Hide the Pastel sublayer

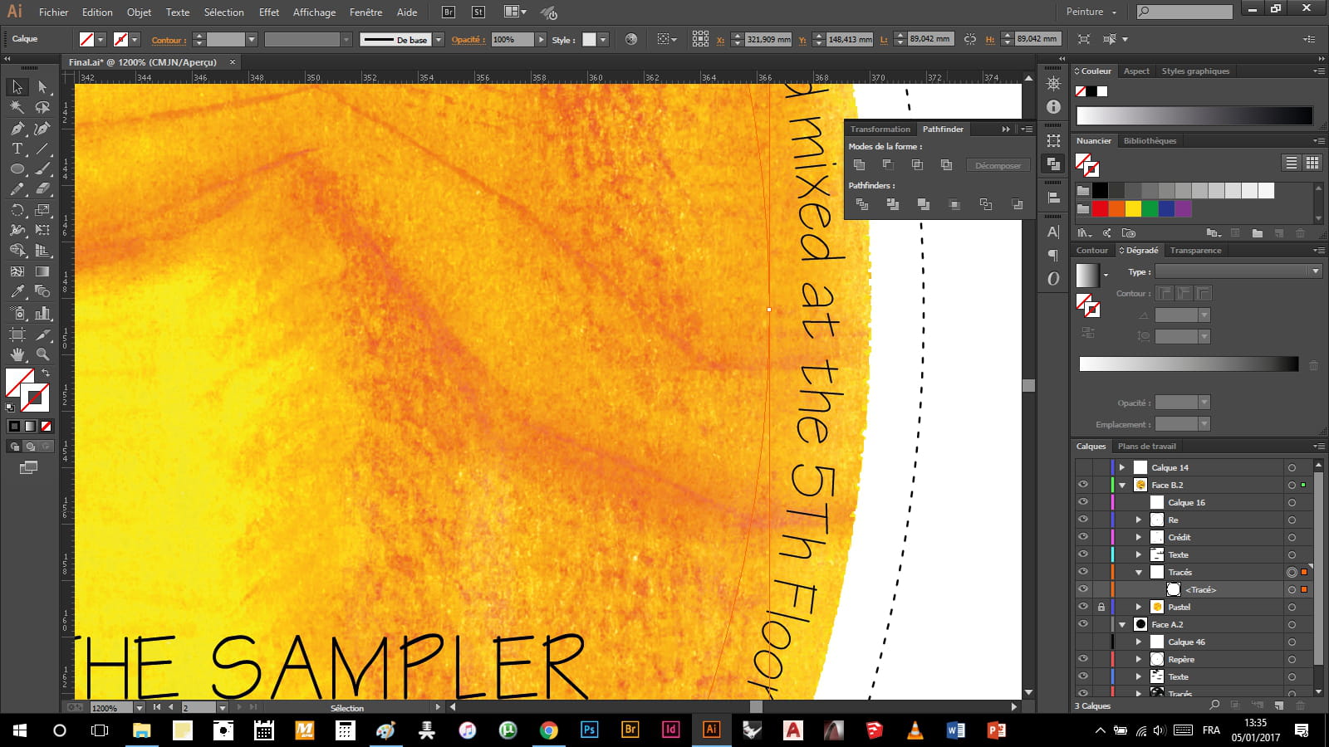pos(1083,607)
